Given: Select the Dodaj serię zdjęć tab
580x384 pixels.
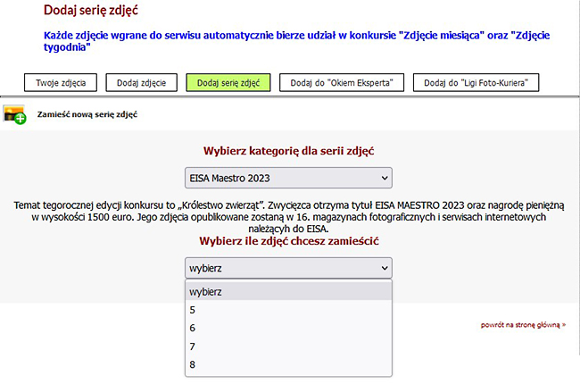Looking at the screenshot, I should point(228,82).
